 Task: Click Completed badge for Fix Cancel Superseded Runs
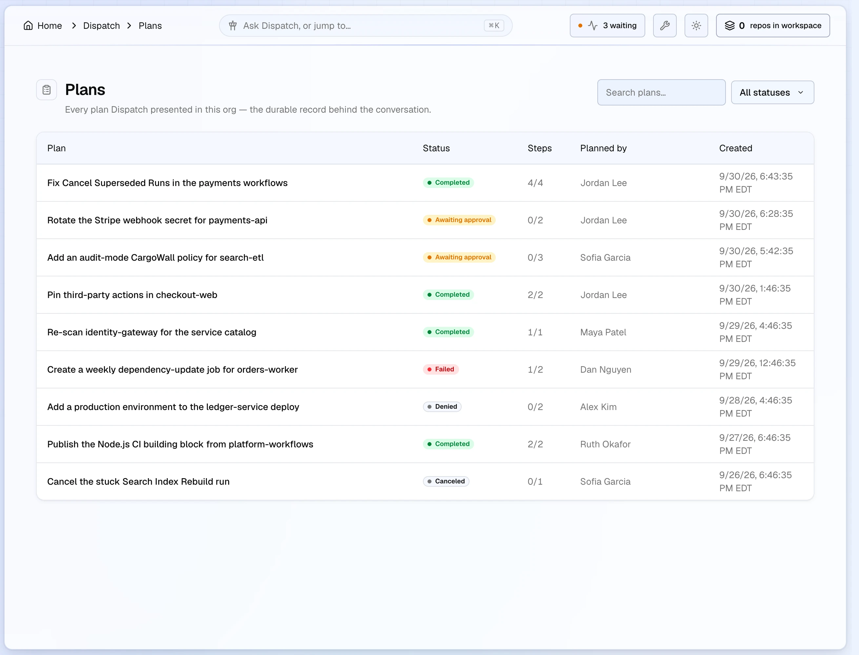click(x=449, y=182)
